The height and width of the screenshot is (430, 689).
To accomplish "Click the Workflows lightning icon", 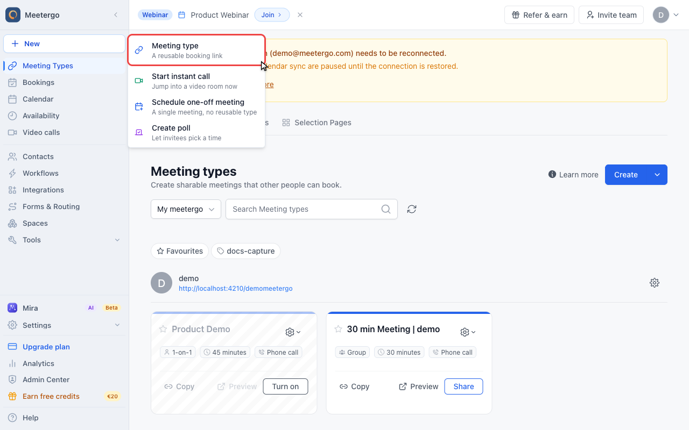I will 12,173.
